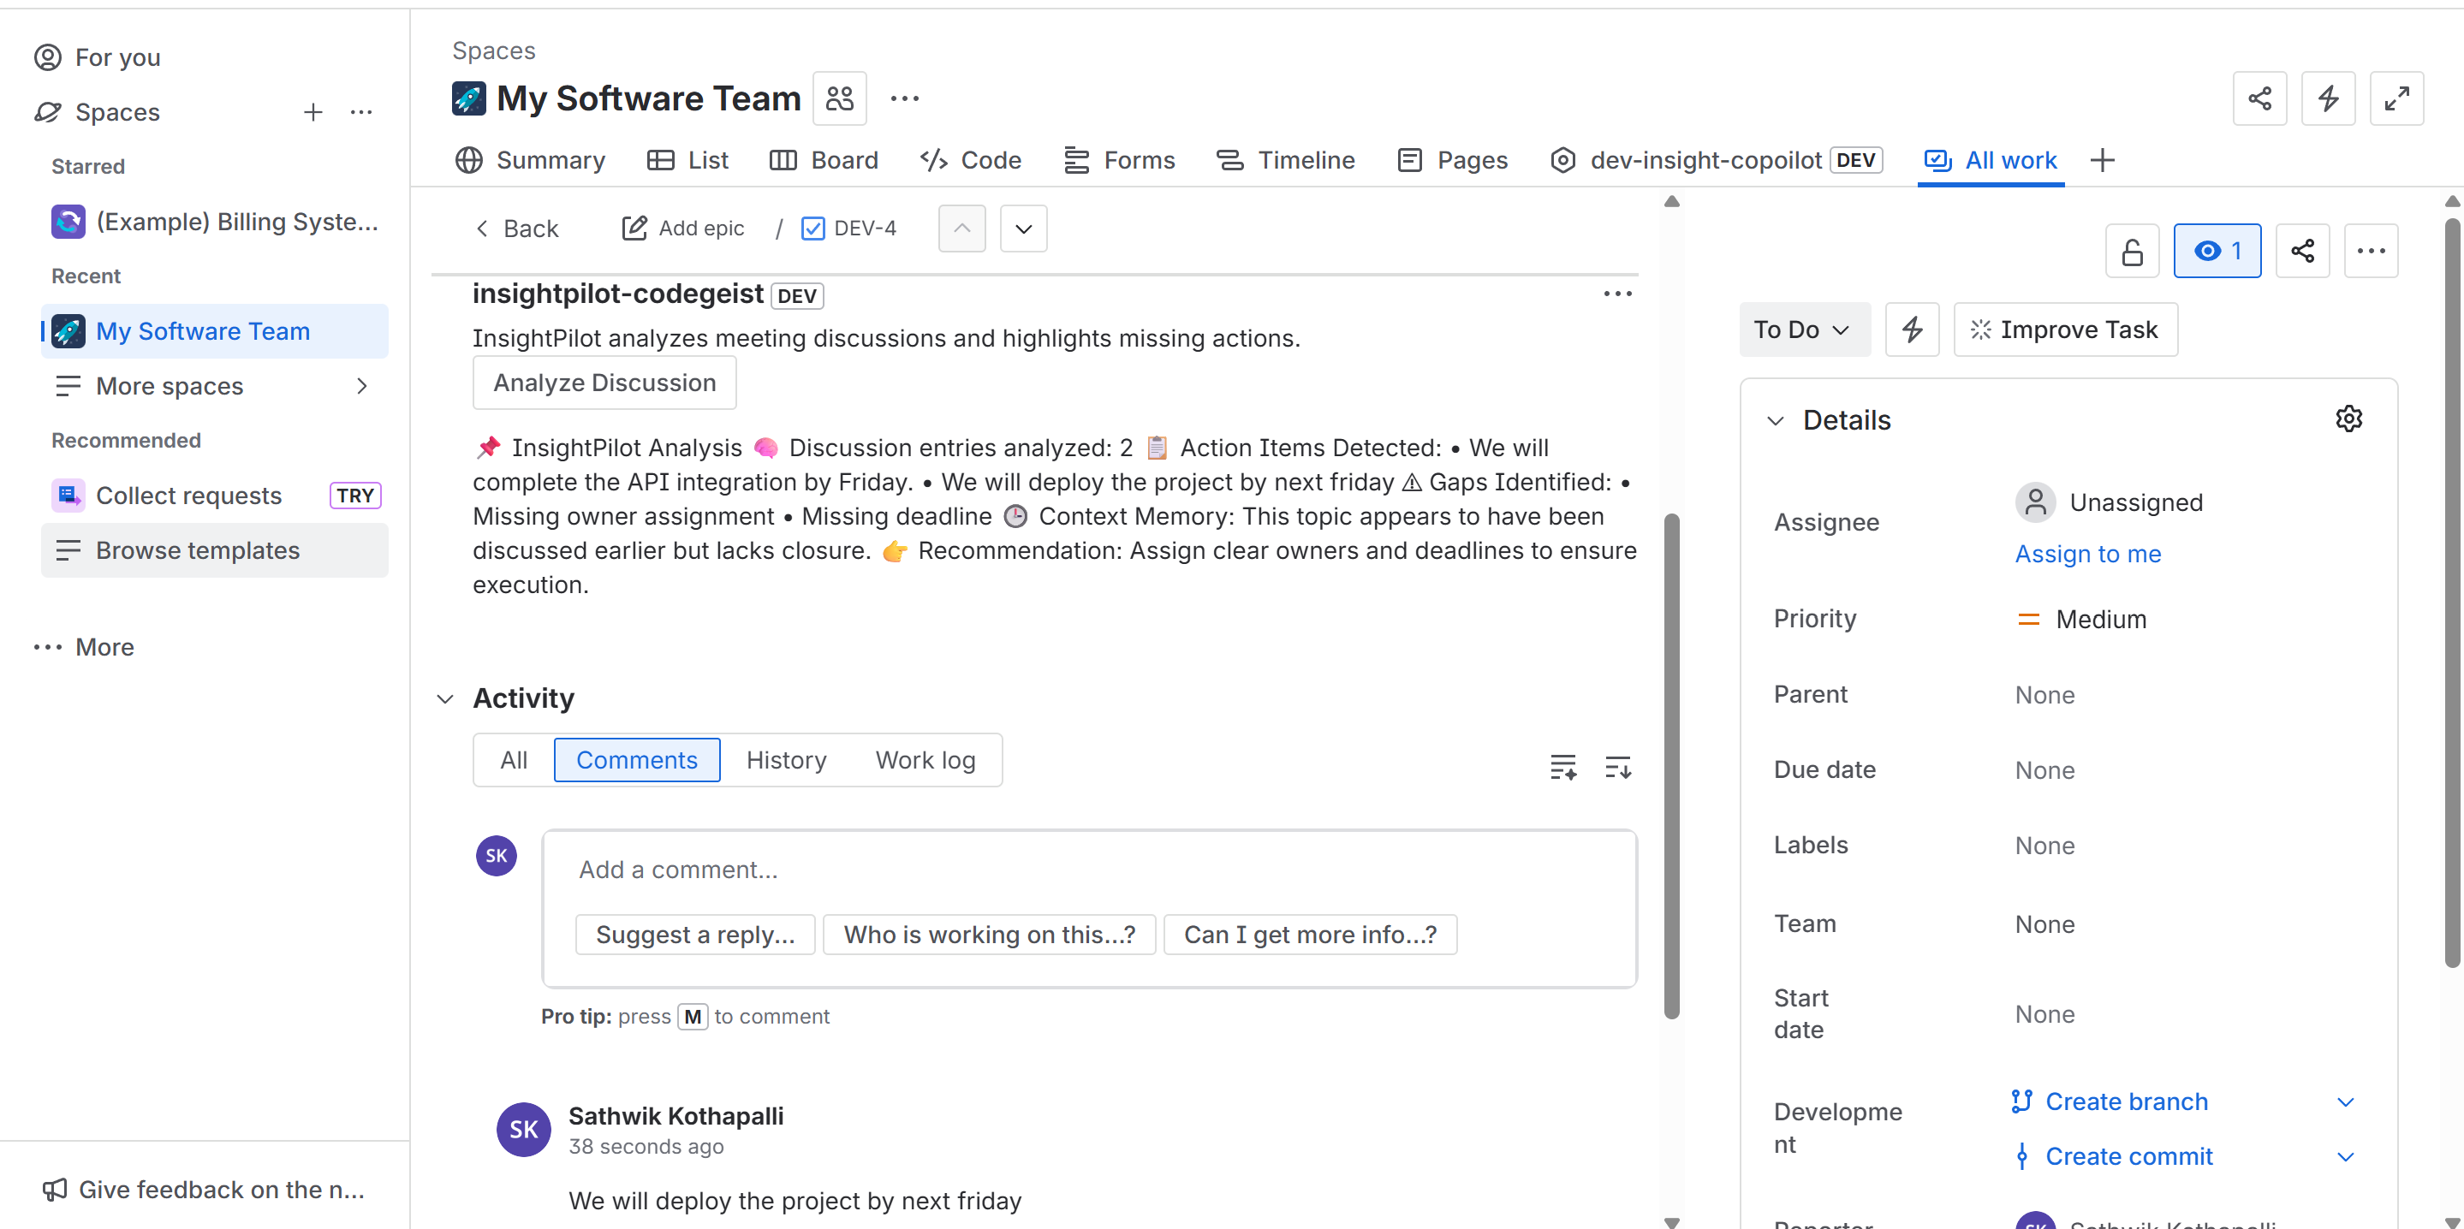Viewport: 2464px width, 1229px height.
Task: Open the Timeline tab
Action: click(x=1286, y=160)
